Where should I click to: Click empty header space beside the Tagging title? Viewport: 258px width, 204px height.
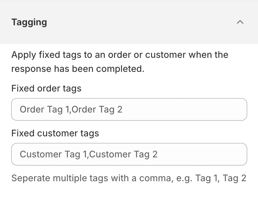140,22
